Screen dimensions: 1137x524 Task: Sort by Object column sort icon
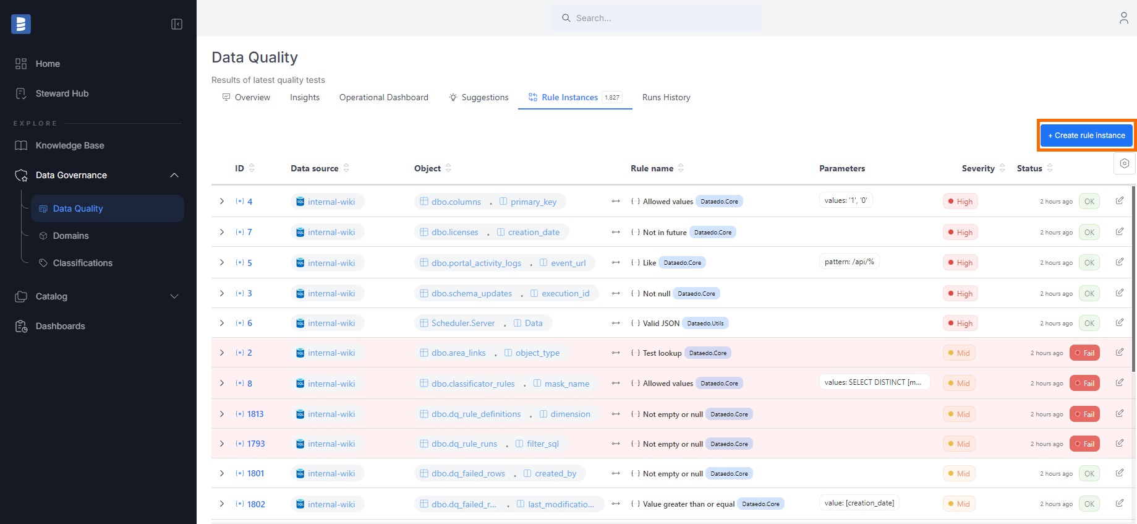[448, 168]
